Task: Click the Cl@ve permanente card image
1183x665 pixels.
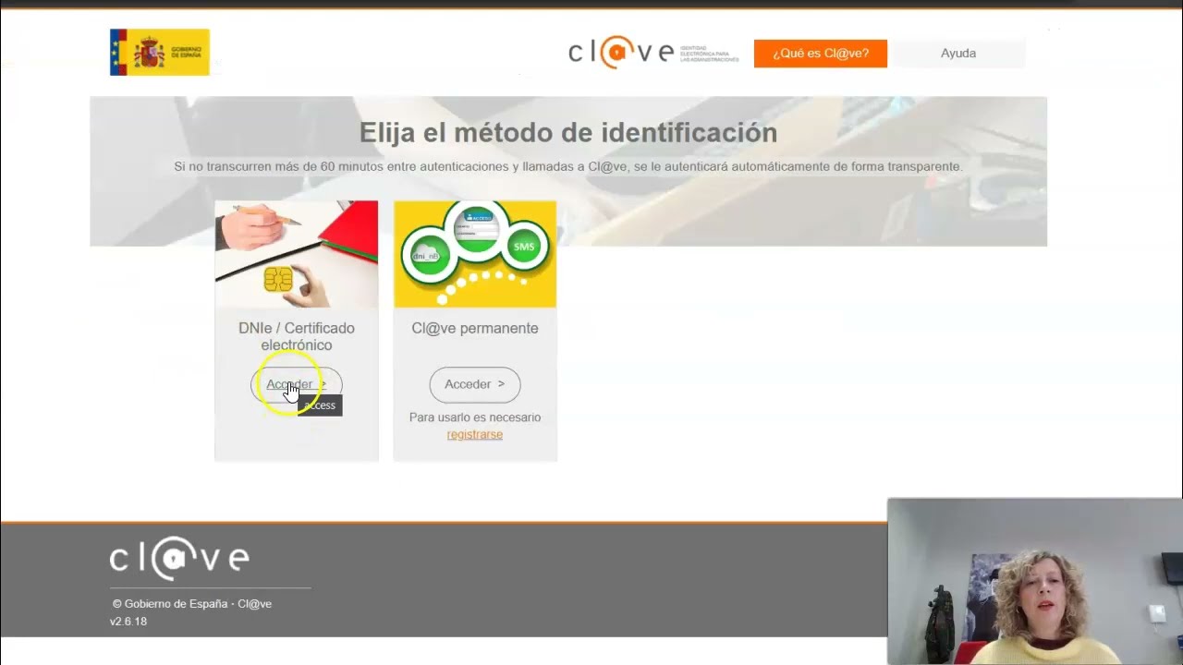Action: [474, 254]
